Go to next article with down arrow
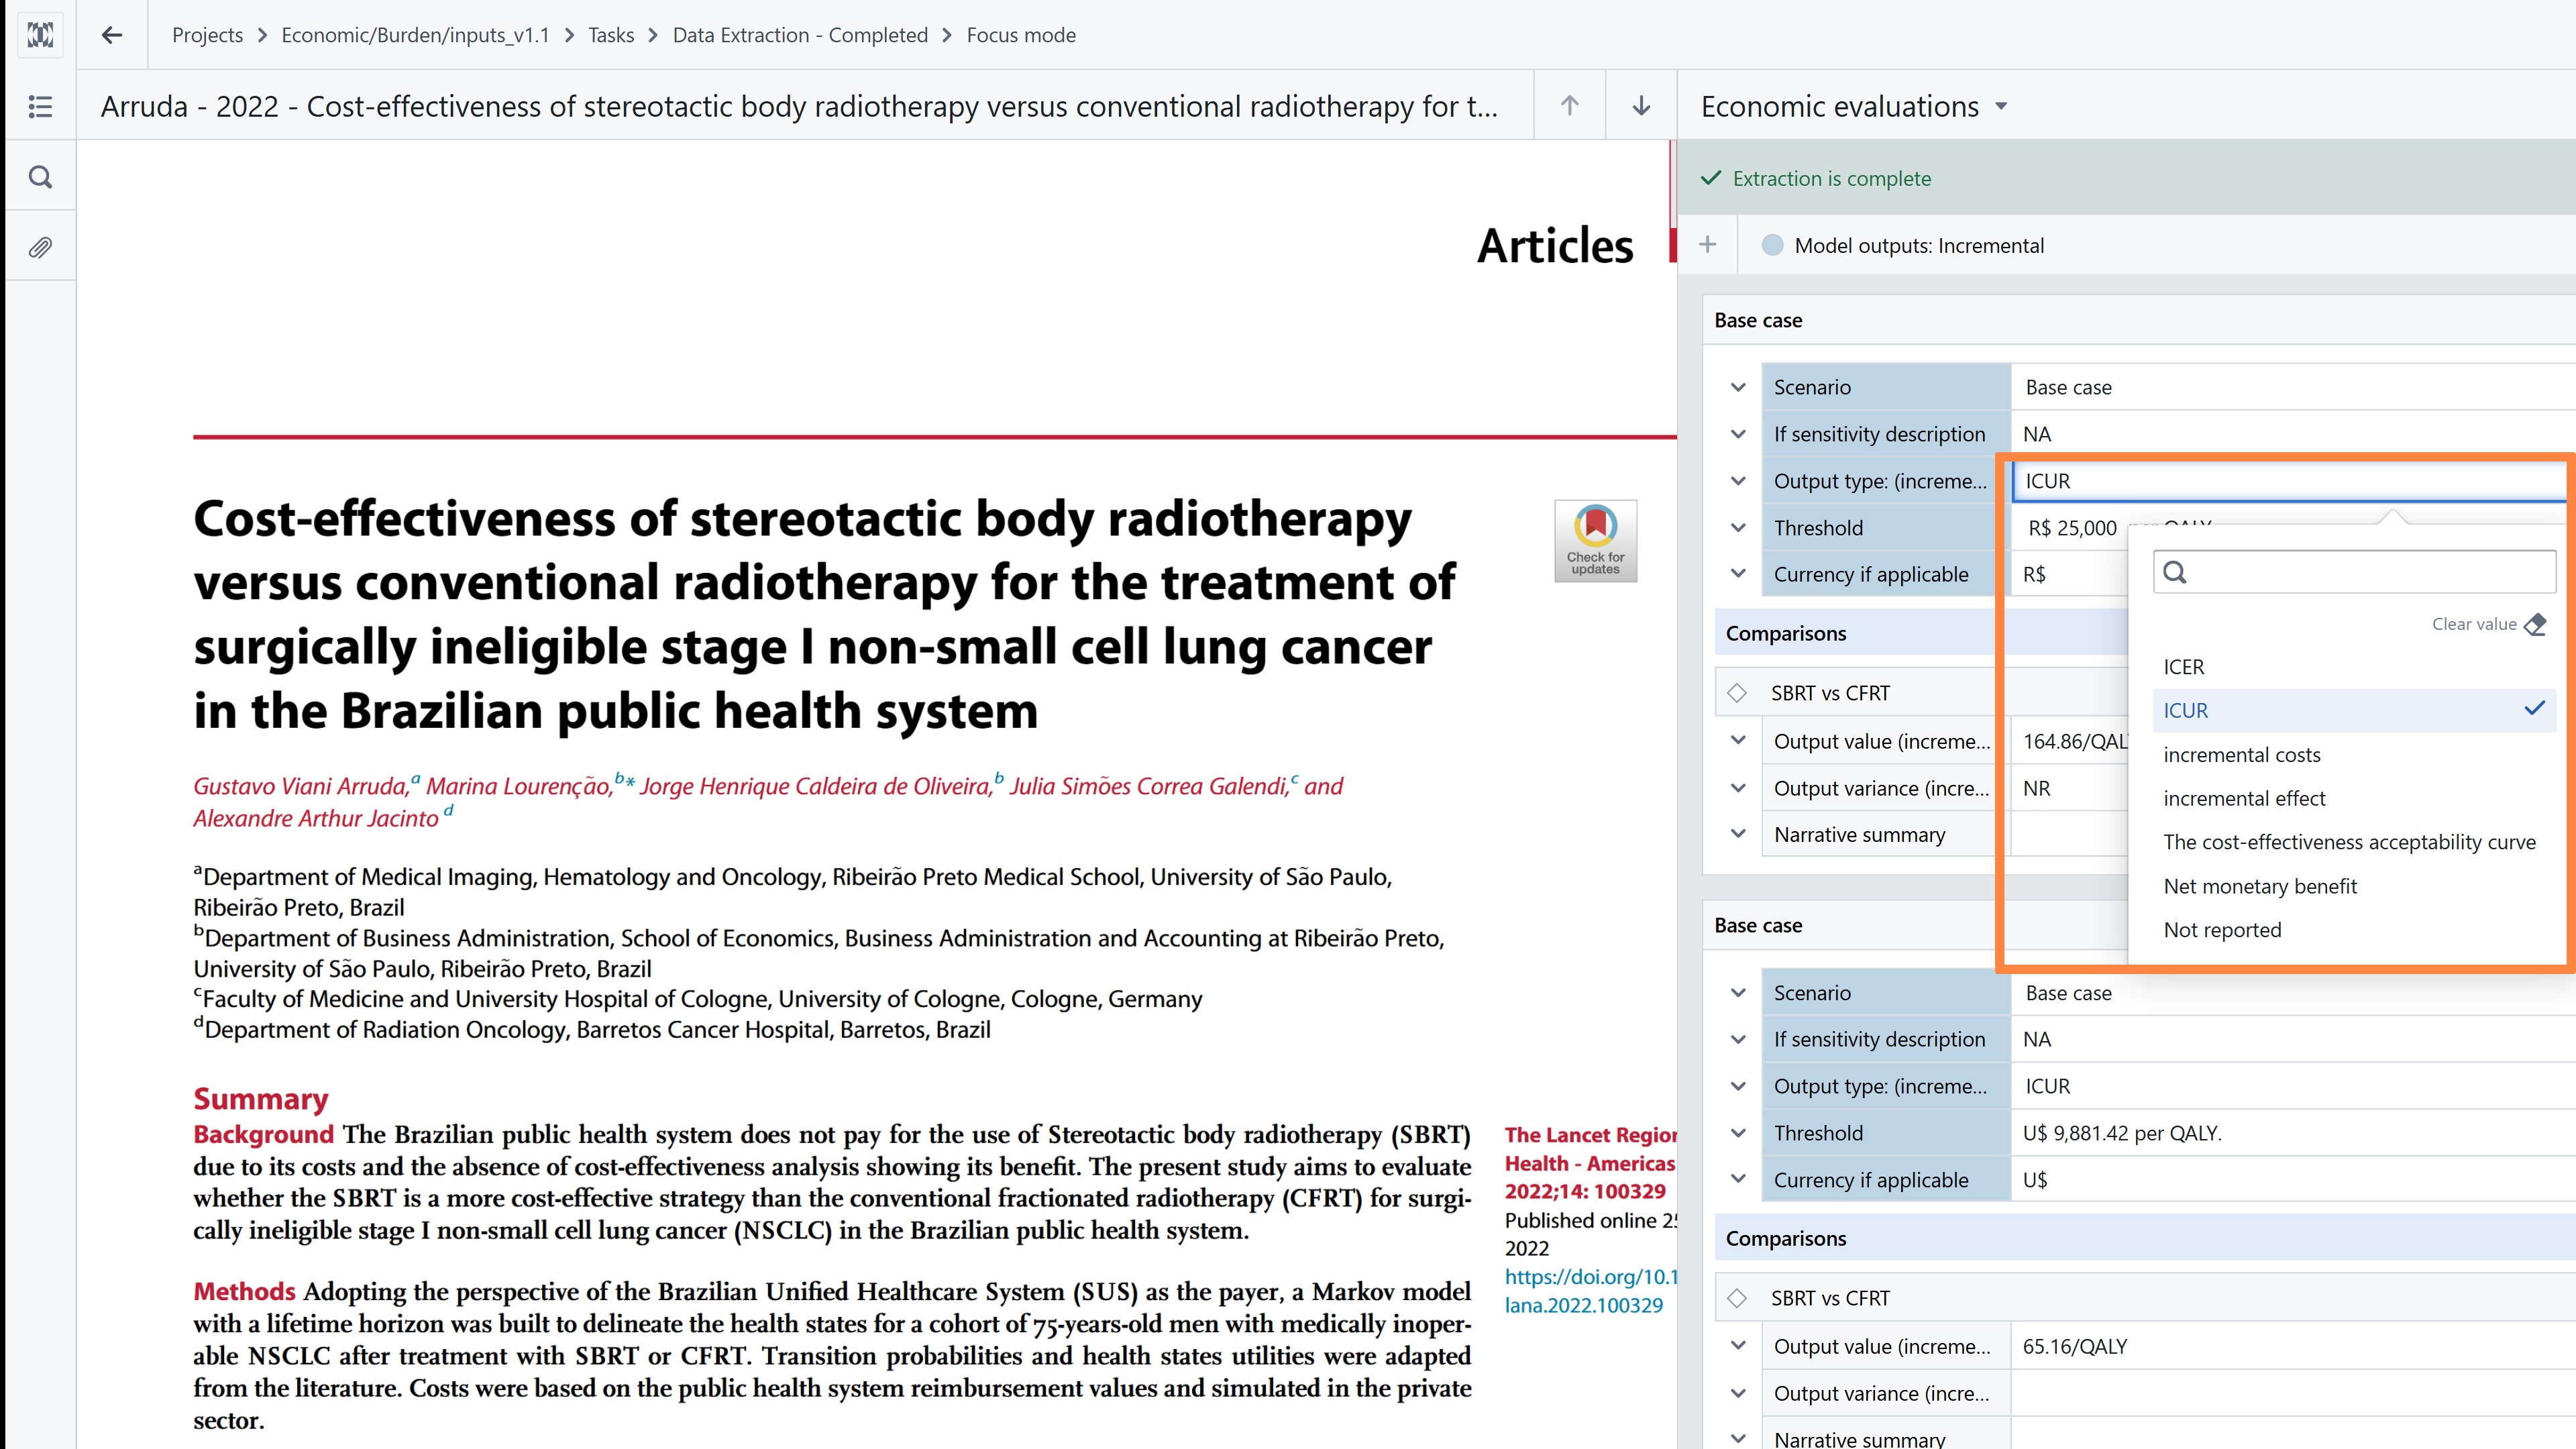 [x=1641, y=105]
